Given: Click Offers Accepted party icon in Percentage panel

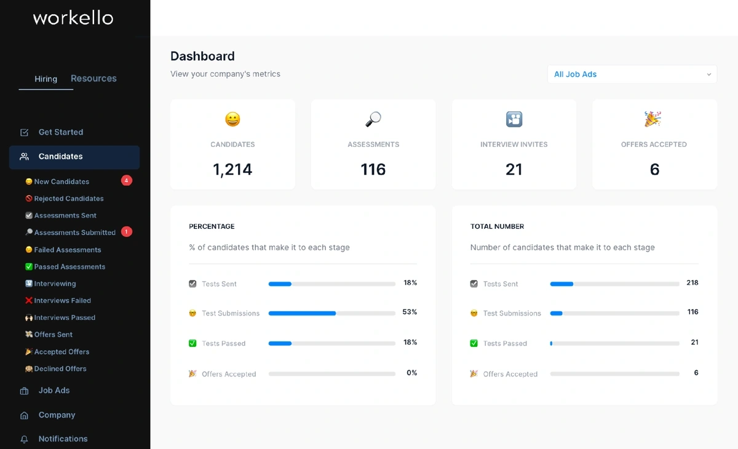Looking at the screenshot, I should (192, 373).
